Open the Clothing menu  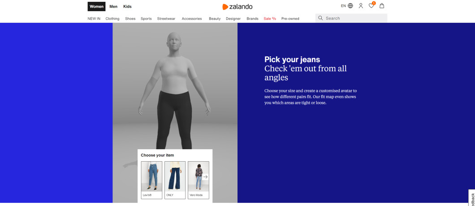(x=112, y=18)
